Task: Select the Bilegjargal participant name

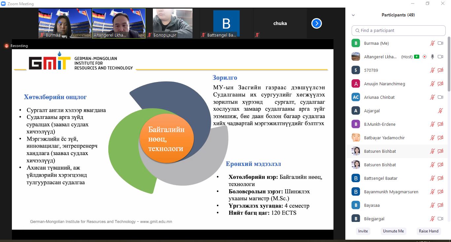Action: pos(374,219)
